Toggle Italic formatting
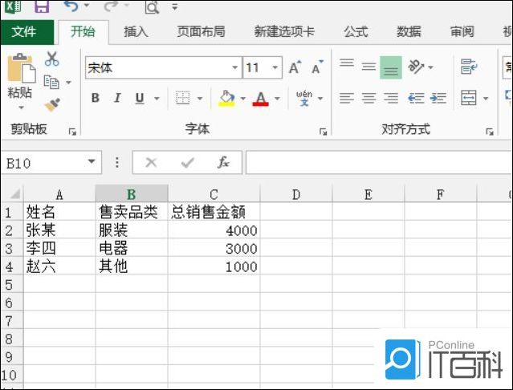513x390 pixels. [117, 98]
